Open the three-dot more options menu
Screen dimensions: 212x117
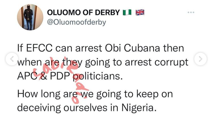coord(191,12)
